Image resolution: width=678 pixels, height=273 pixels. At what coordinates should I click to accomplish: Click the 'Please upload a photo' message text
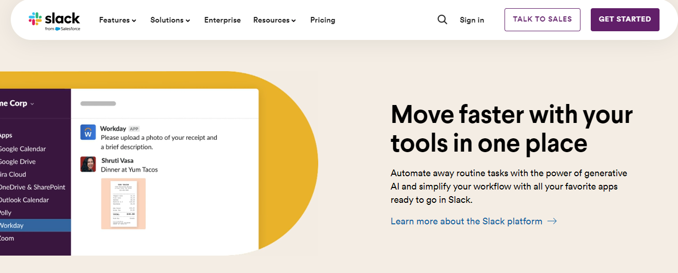tap(159, 142)
